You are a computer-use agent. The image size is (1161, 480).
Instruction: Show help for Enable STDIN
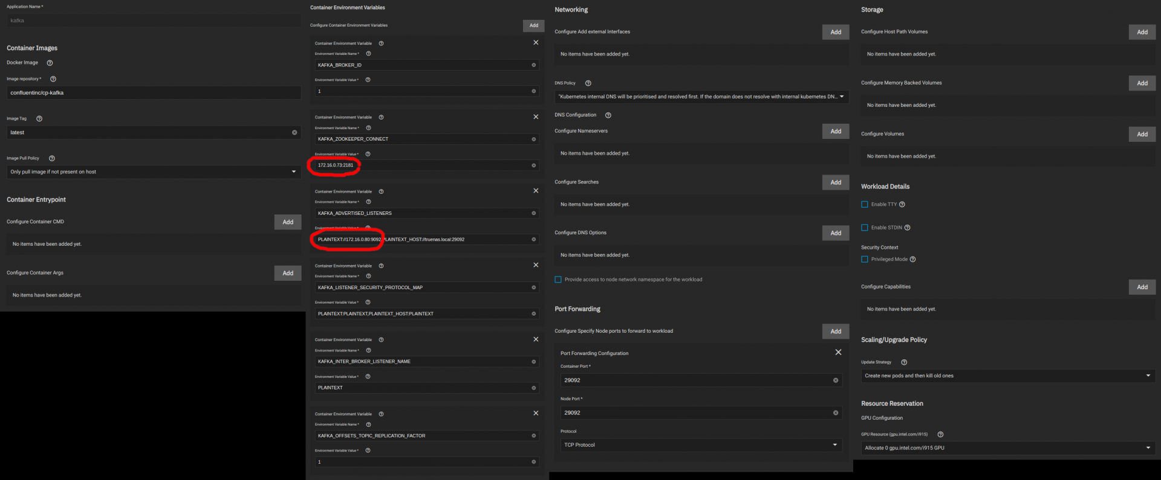click(x=907, y=228)
